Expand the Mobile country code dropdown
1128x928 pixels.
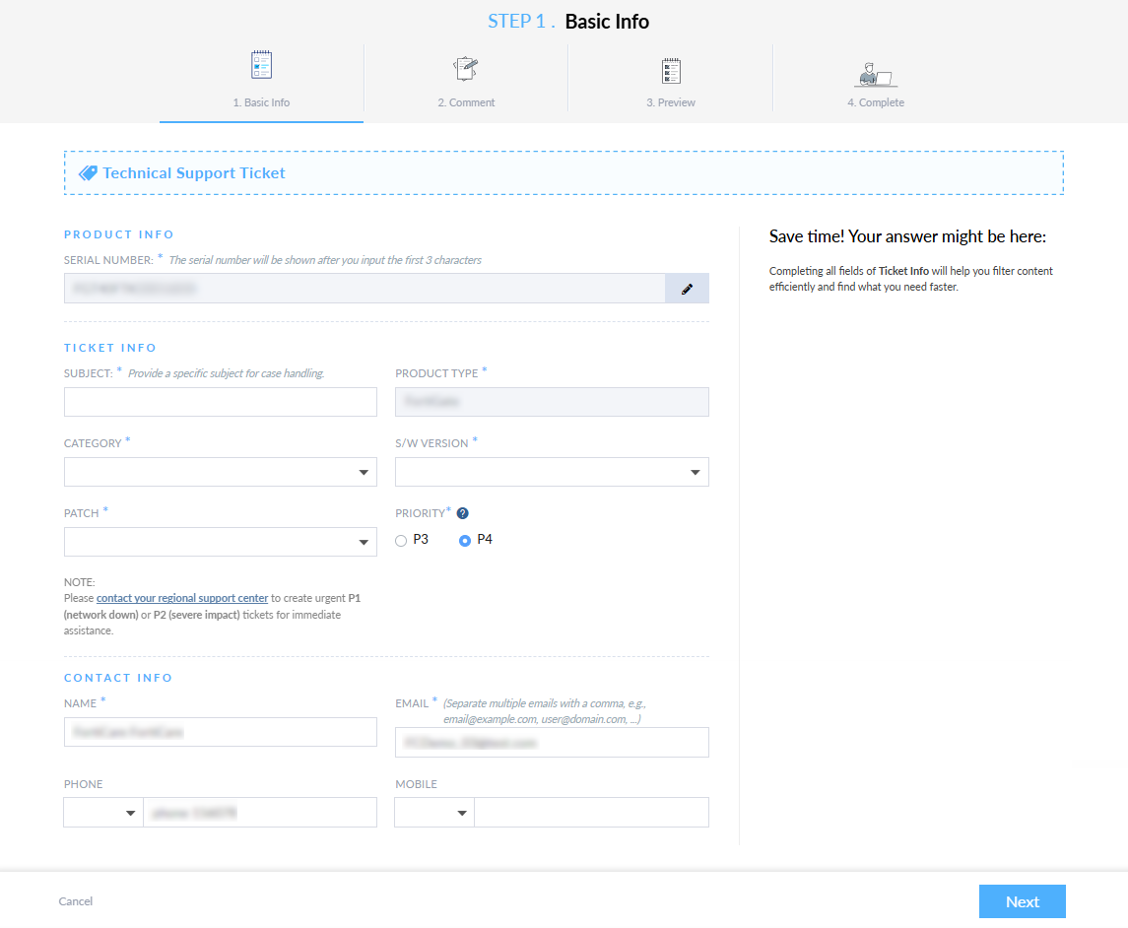434,813
